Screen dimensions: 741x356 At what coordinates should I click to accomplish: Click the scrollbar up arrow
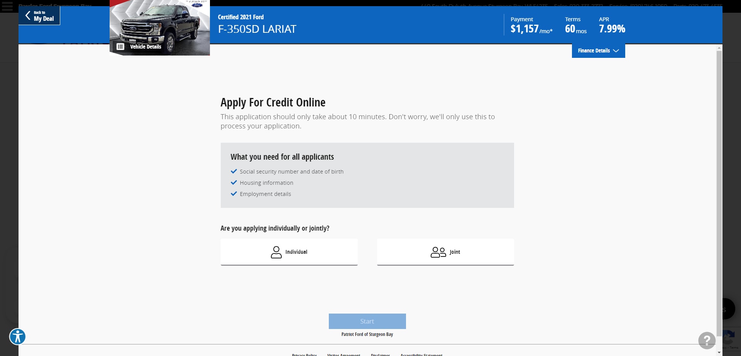719,48
